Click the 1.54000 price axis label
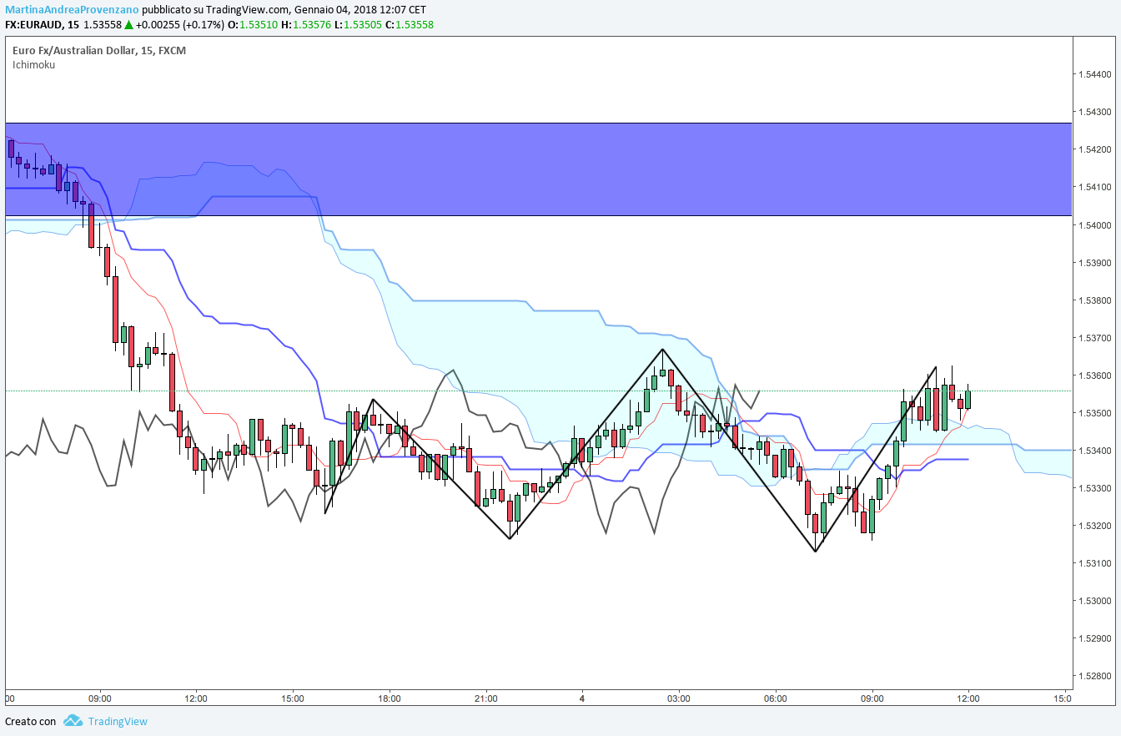This screenshot has height=736, width=1121. 1095,225
